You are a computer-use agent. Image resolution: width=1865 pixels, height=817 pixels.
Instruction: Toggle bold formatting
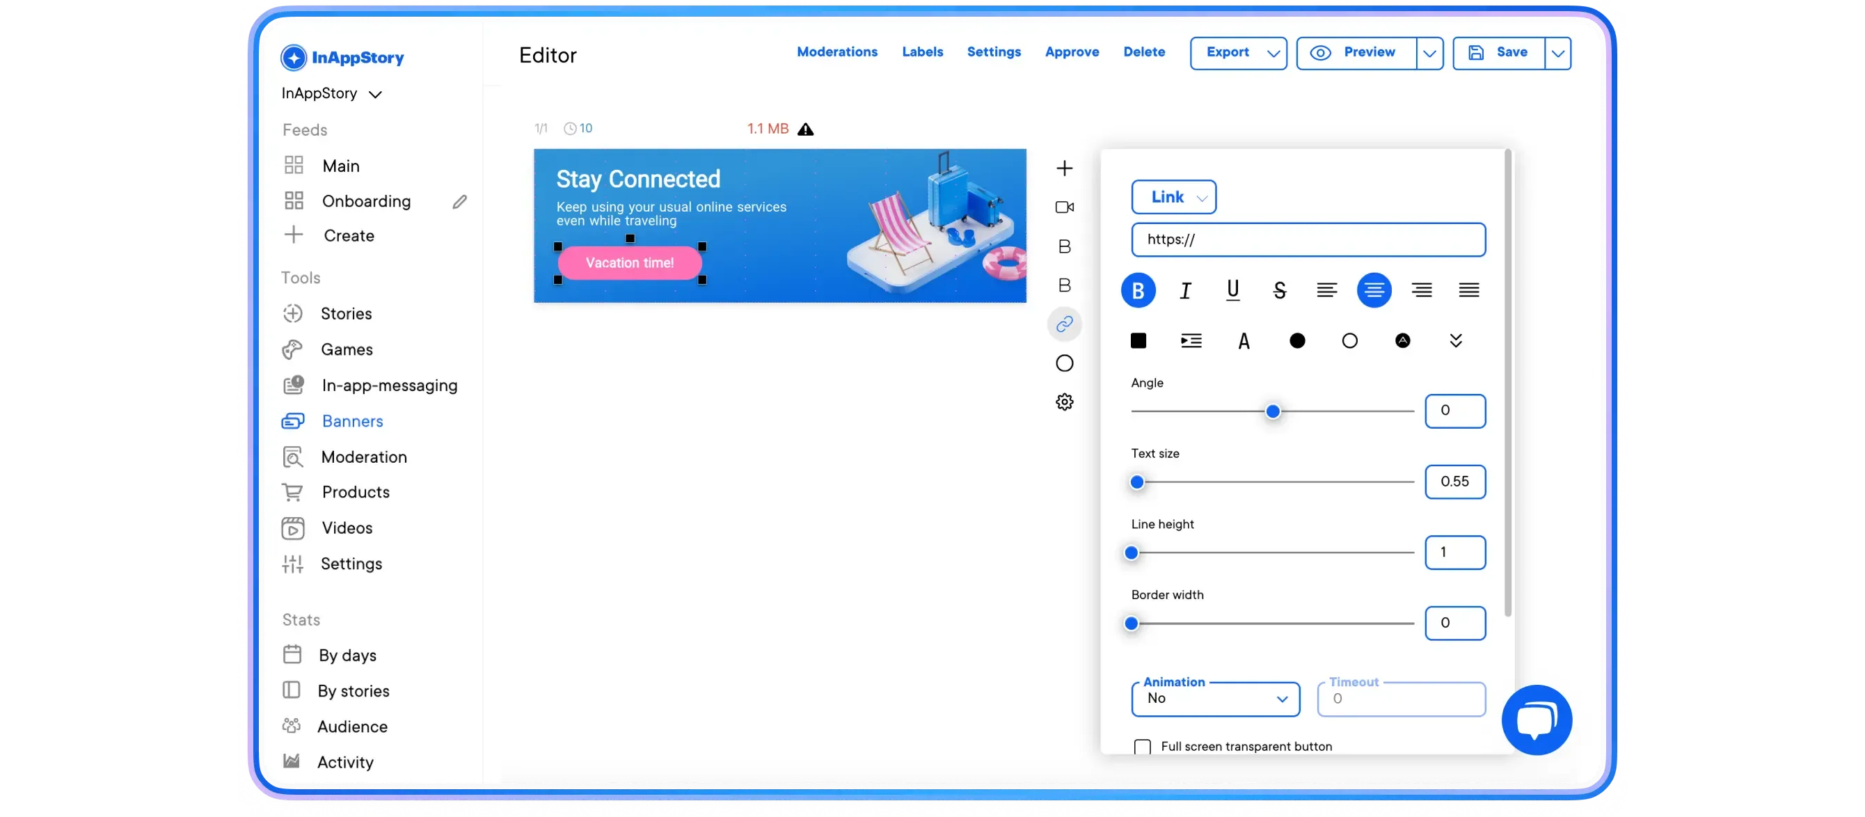(1138, 290)
